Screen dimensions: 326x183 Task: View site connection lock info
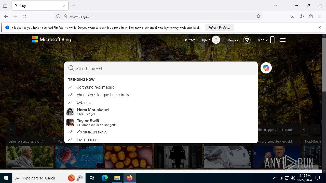pyautogui.click(x=65, y=17)
